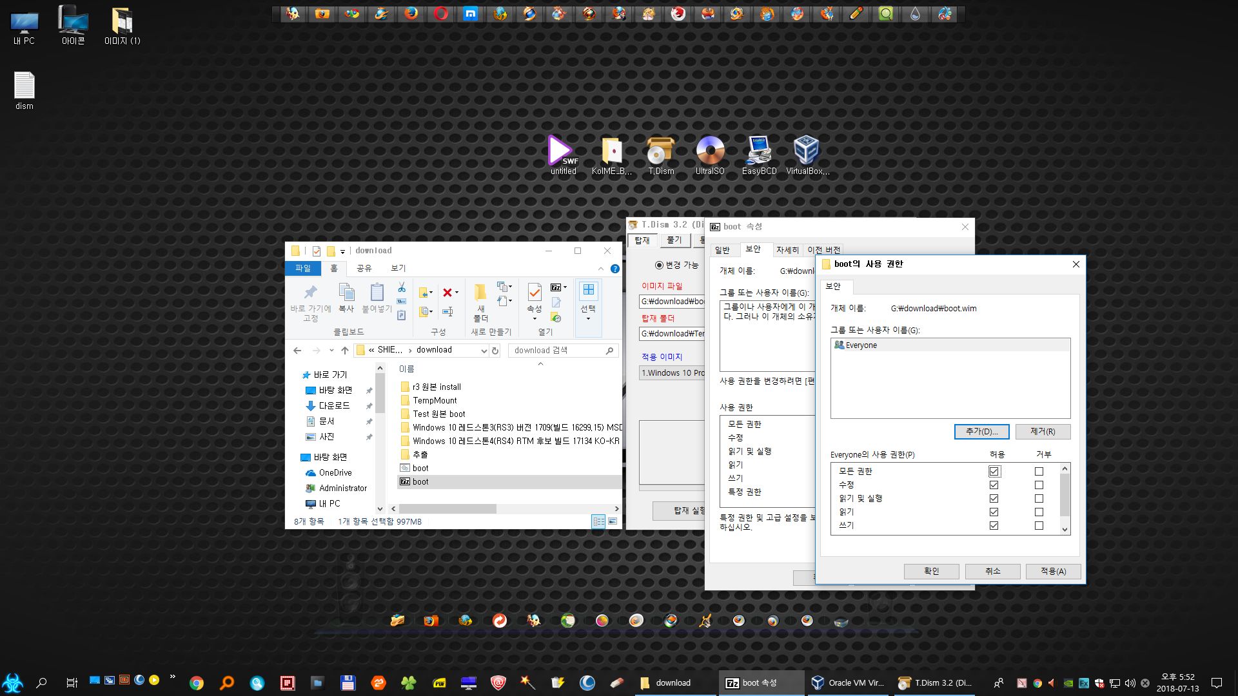Switch to large icons view in Explorer status bar
The image size is (1238, 696).
[x=613, y=521]
